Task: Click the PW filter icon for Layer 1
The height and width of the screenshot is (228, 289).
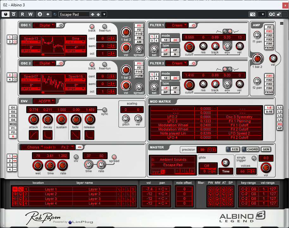Action: (210, 189)
